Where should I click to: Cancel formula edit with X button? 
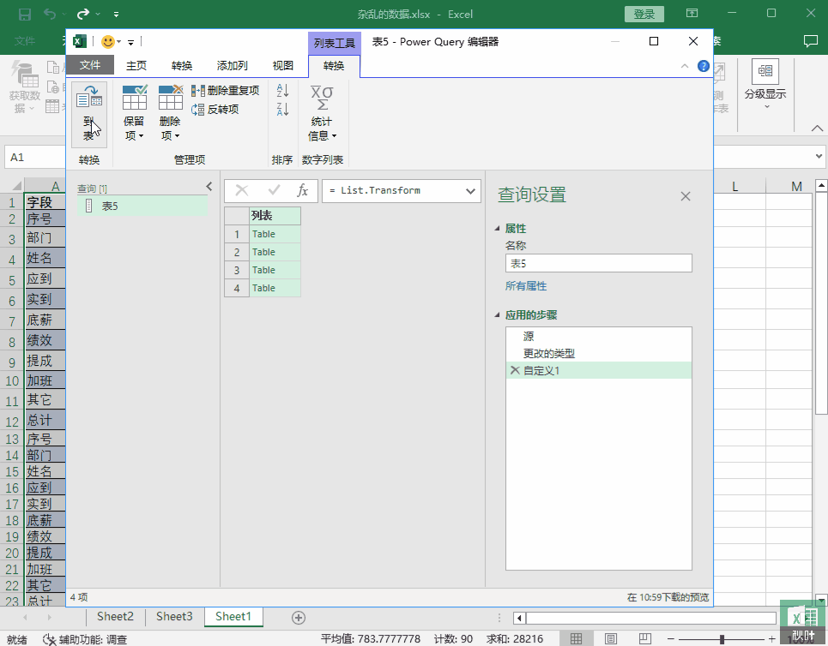point(242,190)
